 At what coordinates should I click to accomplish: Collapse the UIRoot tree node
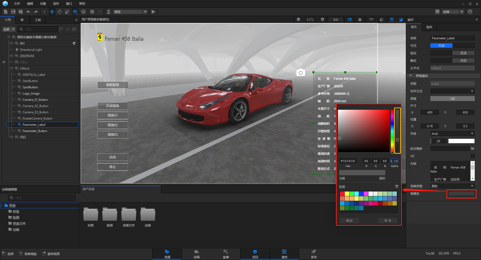pyautogui.click(x=12, y=68)
